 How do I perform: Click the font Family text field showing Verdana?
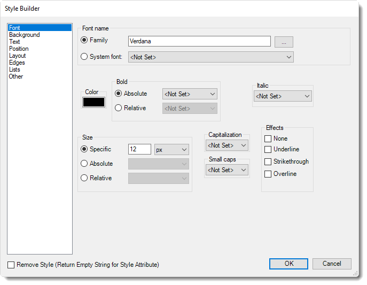click(199, 41)
